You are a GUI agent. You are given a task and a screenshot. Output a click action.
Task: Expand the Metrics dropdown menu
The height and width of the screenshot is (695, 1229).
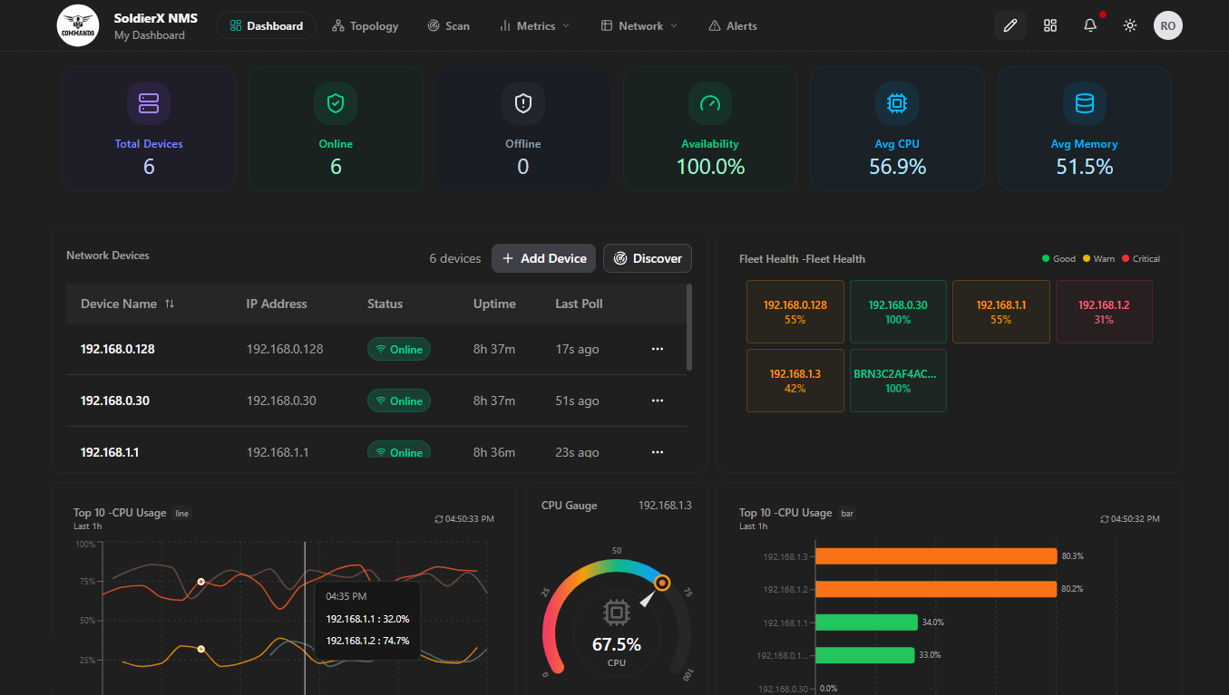(x=535, y=25)
